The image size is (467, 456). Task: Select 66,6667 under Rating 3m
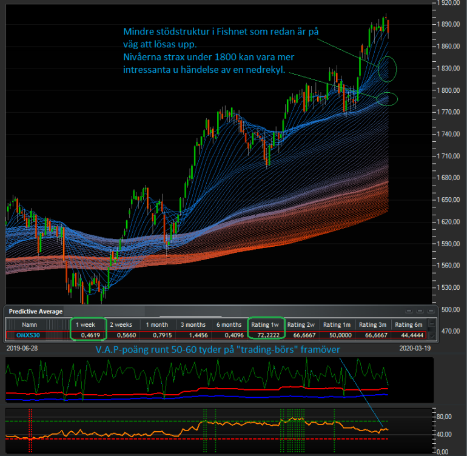click(376, 335)
